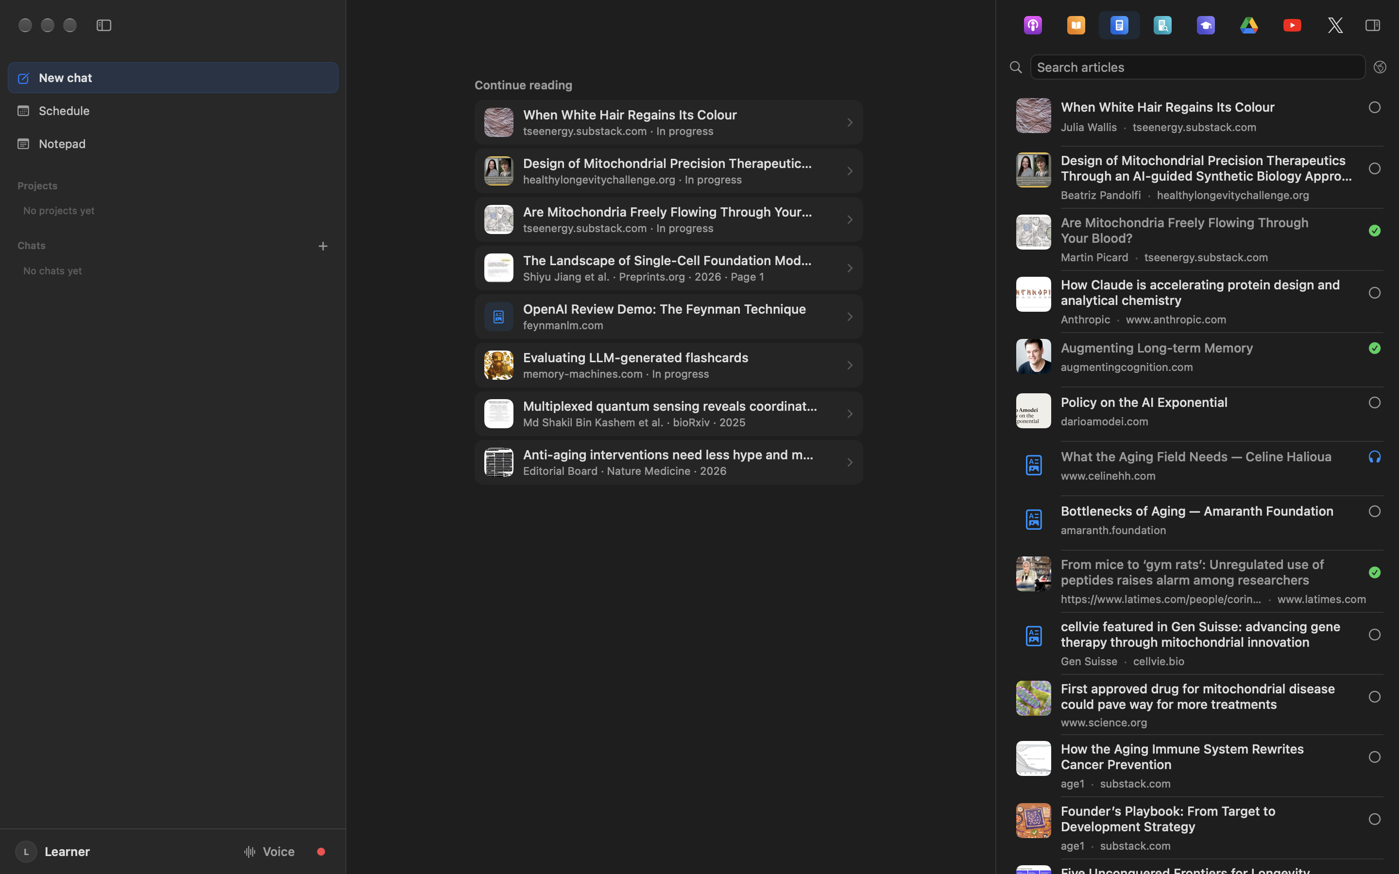Click document icon of OpenAI Review Demo card

[498, 317]
